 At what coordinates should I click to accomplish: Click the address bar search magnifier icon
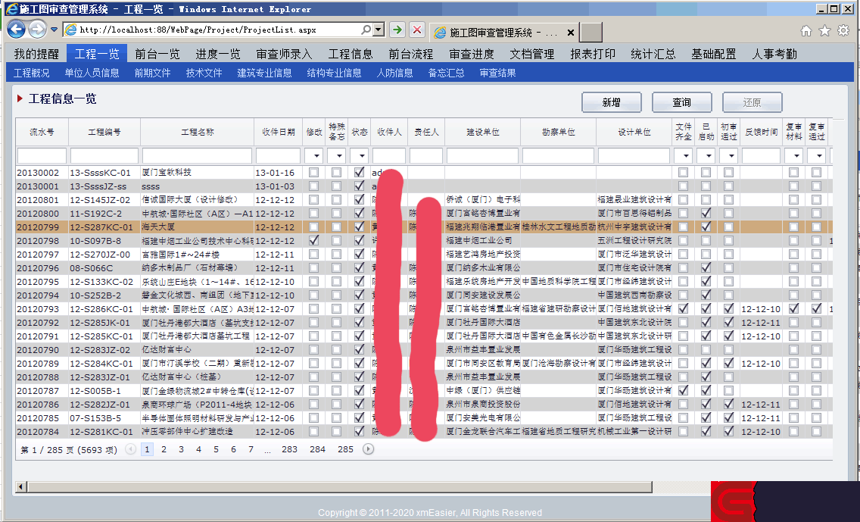[366, 30]
